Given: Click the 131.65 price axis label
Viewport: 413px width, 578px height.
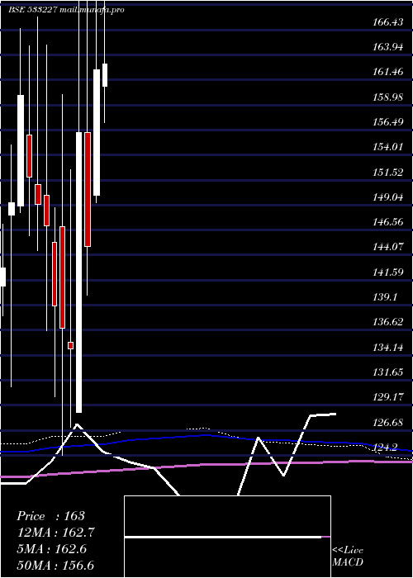Looking at the screenshot, I should (388, 372).
